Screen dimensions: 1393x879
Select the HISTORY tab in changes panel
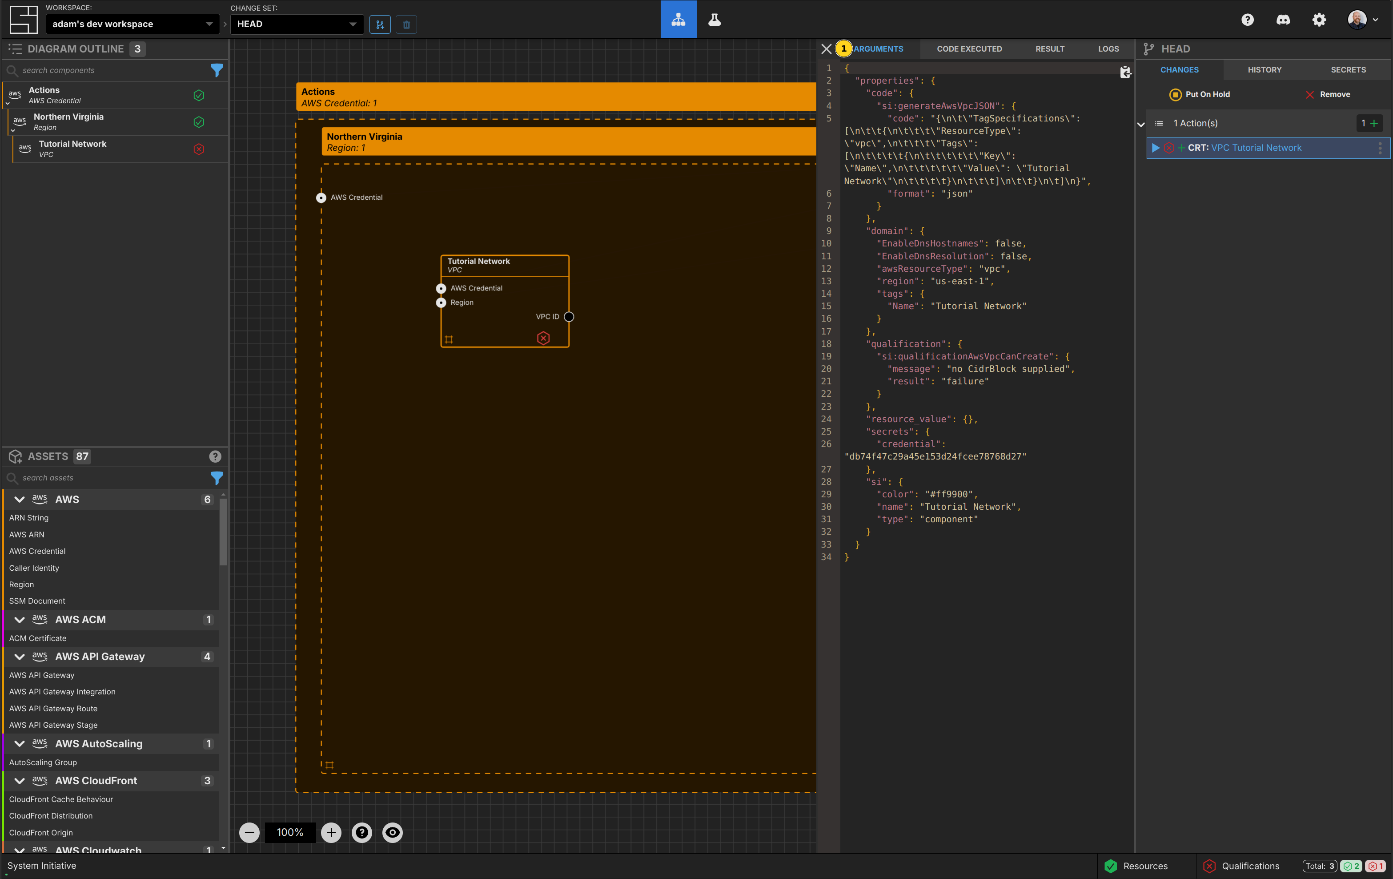[1265, 69]
